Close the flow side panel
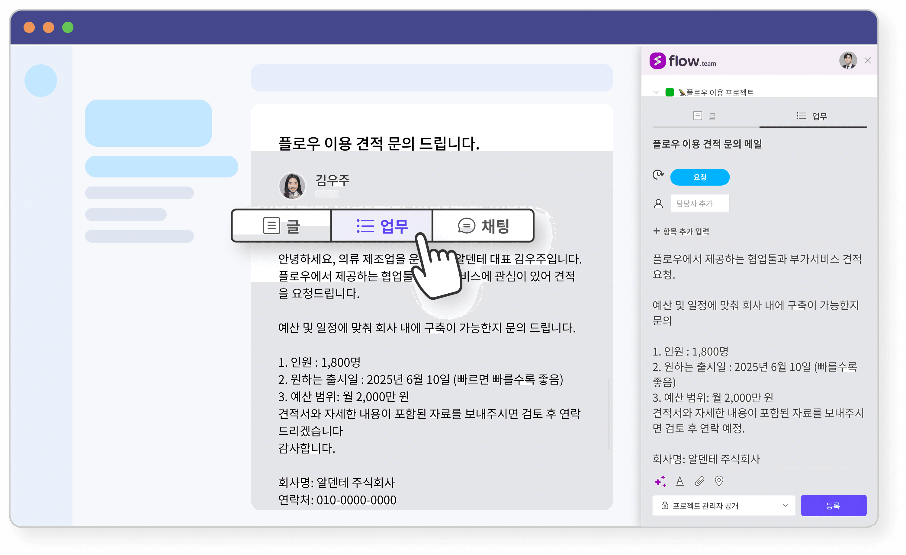 867,61
